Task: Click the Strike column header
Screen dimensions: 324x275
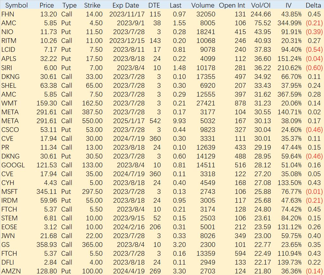Action: 92,5
